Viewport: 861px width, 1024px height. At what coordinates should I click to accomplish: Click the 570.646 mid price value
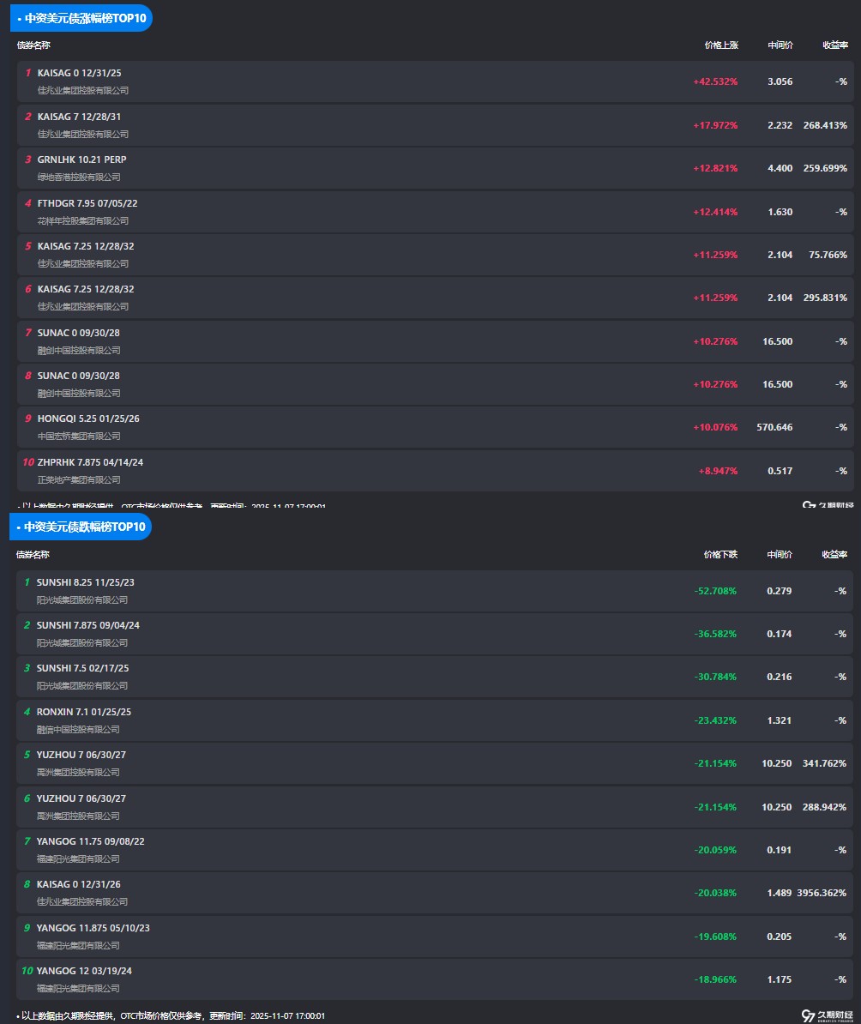tap(774, 427)
